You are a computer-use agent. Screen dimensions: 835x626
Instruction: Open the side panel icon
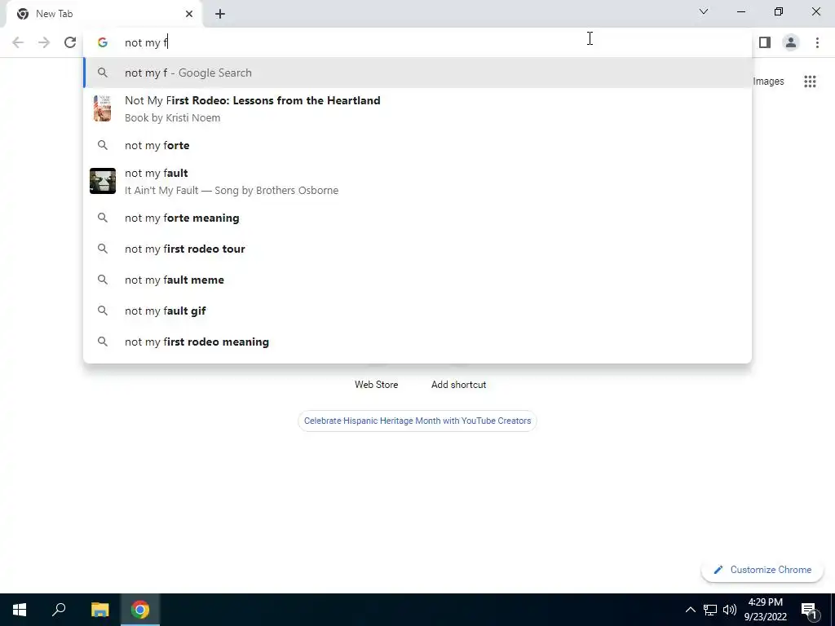(x=765, y=42)
